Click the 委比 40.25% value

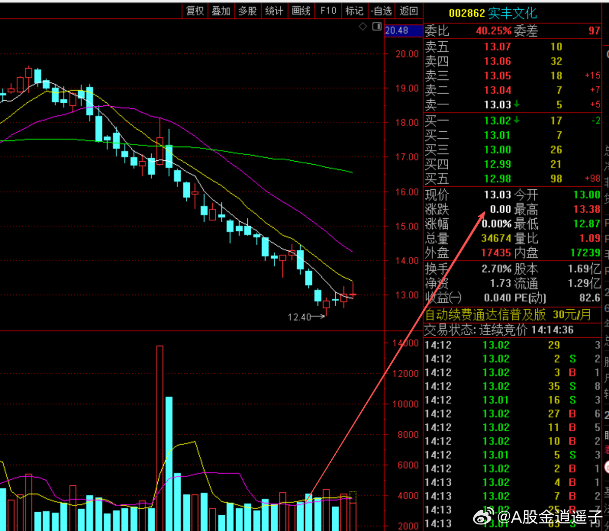pos(494,31)
